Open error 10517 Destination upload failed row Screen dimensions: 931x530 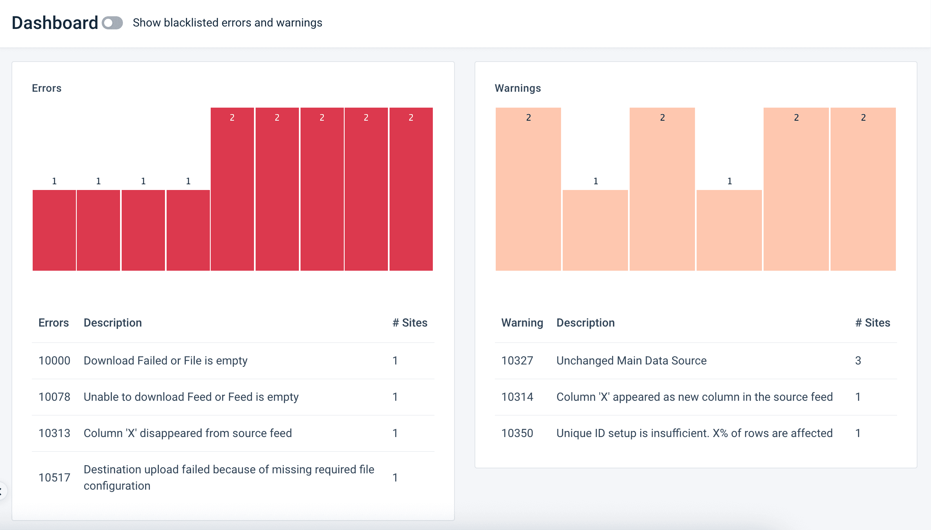pos(229,477)
